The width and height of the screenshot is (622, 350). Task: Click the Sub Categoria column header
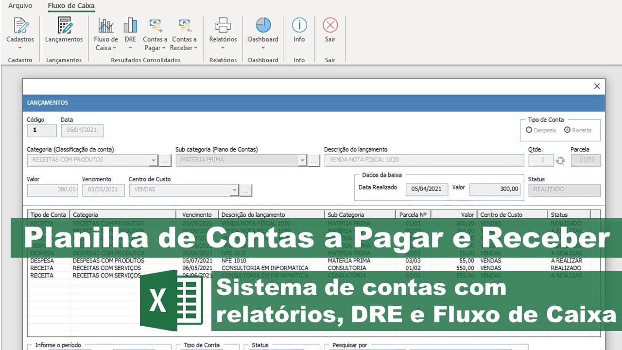pos(360,214)
